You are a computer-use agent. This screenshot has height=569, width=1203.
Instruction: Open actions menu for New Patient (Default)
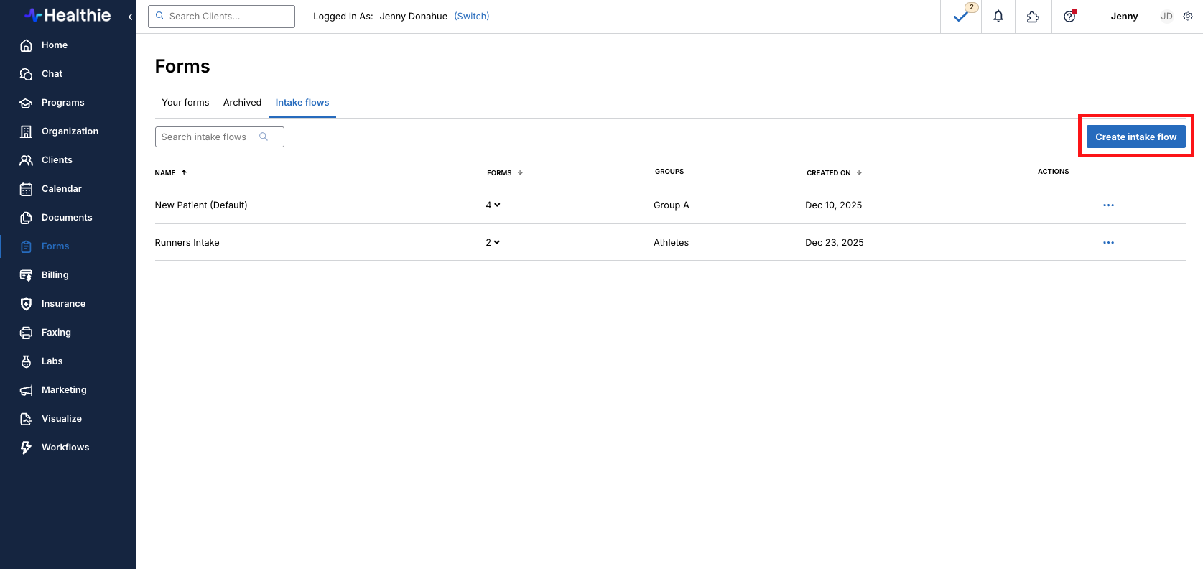pyautogui.click(x=1108, y=205)
